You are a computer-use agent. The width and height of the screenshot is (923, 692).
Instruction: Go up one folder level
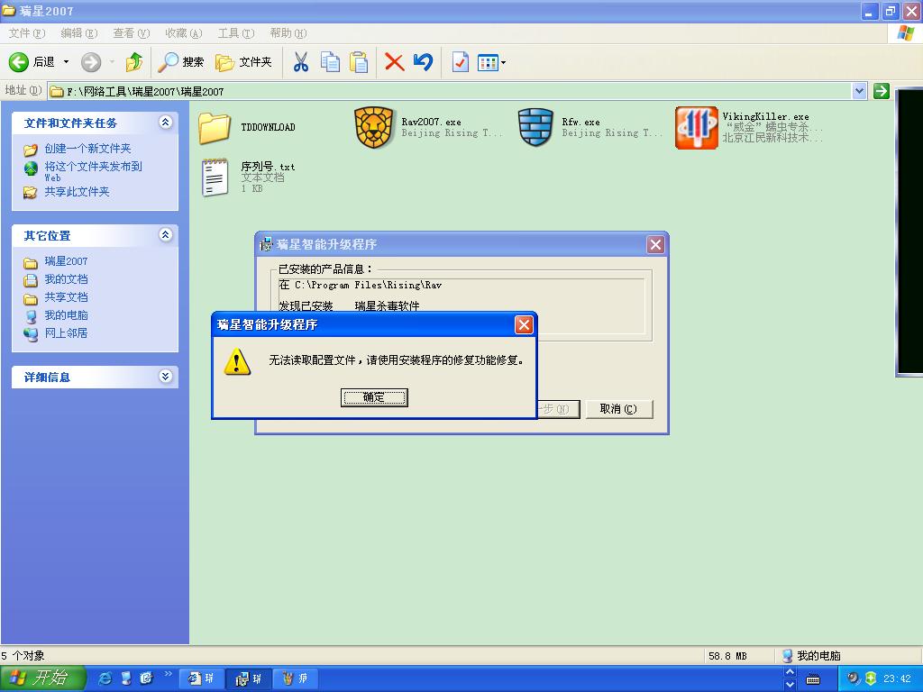point(134,62)
